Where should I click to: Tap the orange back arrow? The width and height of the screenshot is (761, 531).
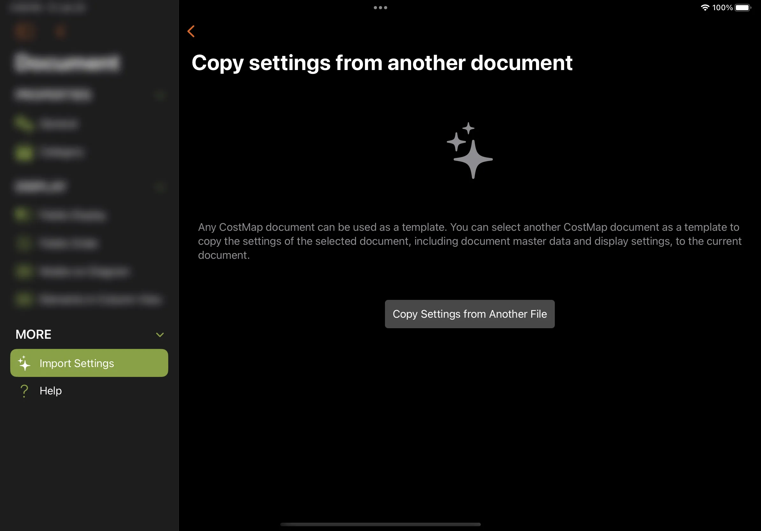191,31
